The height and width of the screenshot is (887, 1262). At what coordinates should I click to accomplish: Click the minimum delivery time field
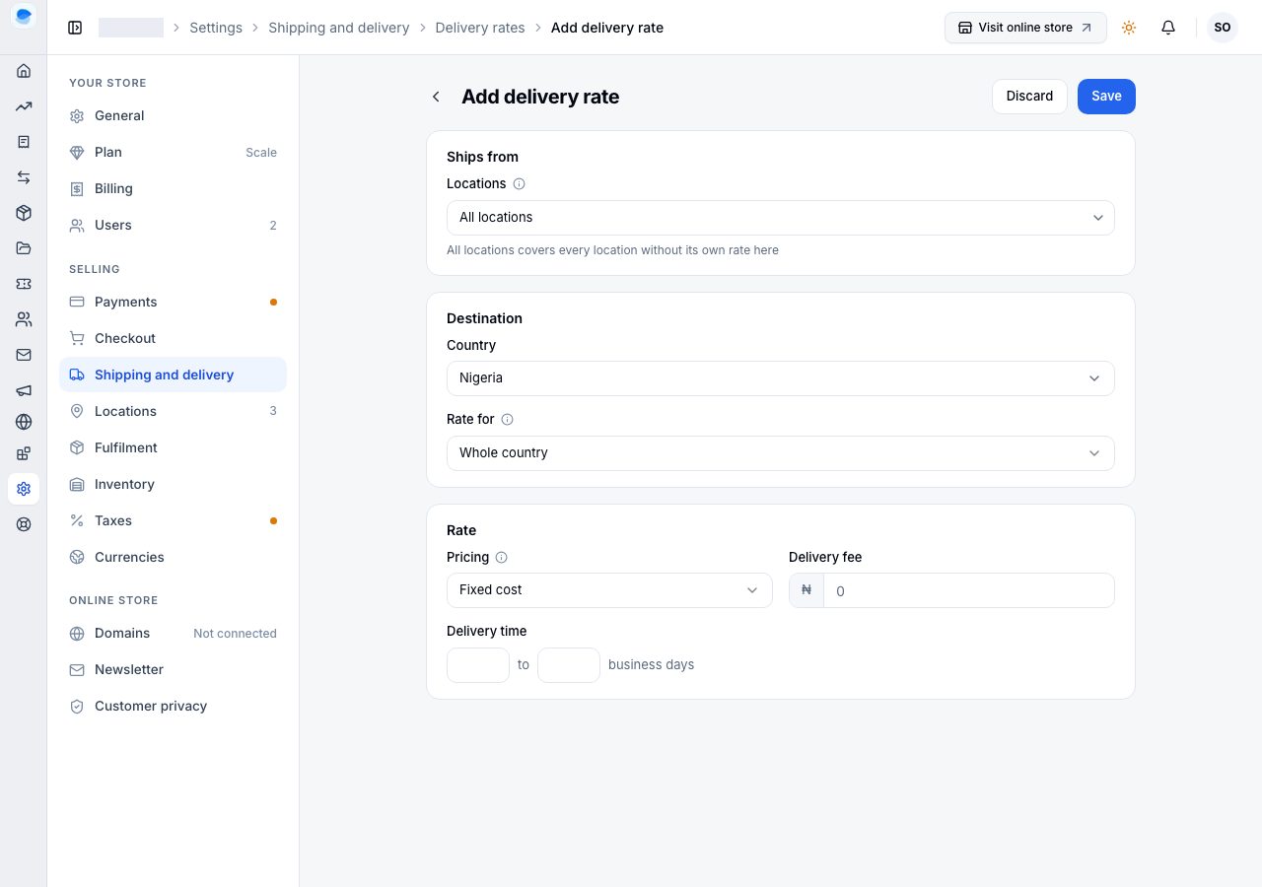coord(478,665)
